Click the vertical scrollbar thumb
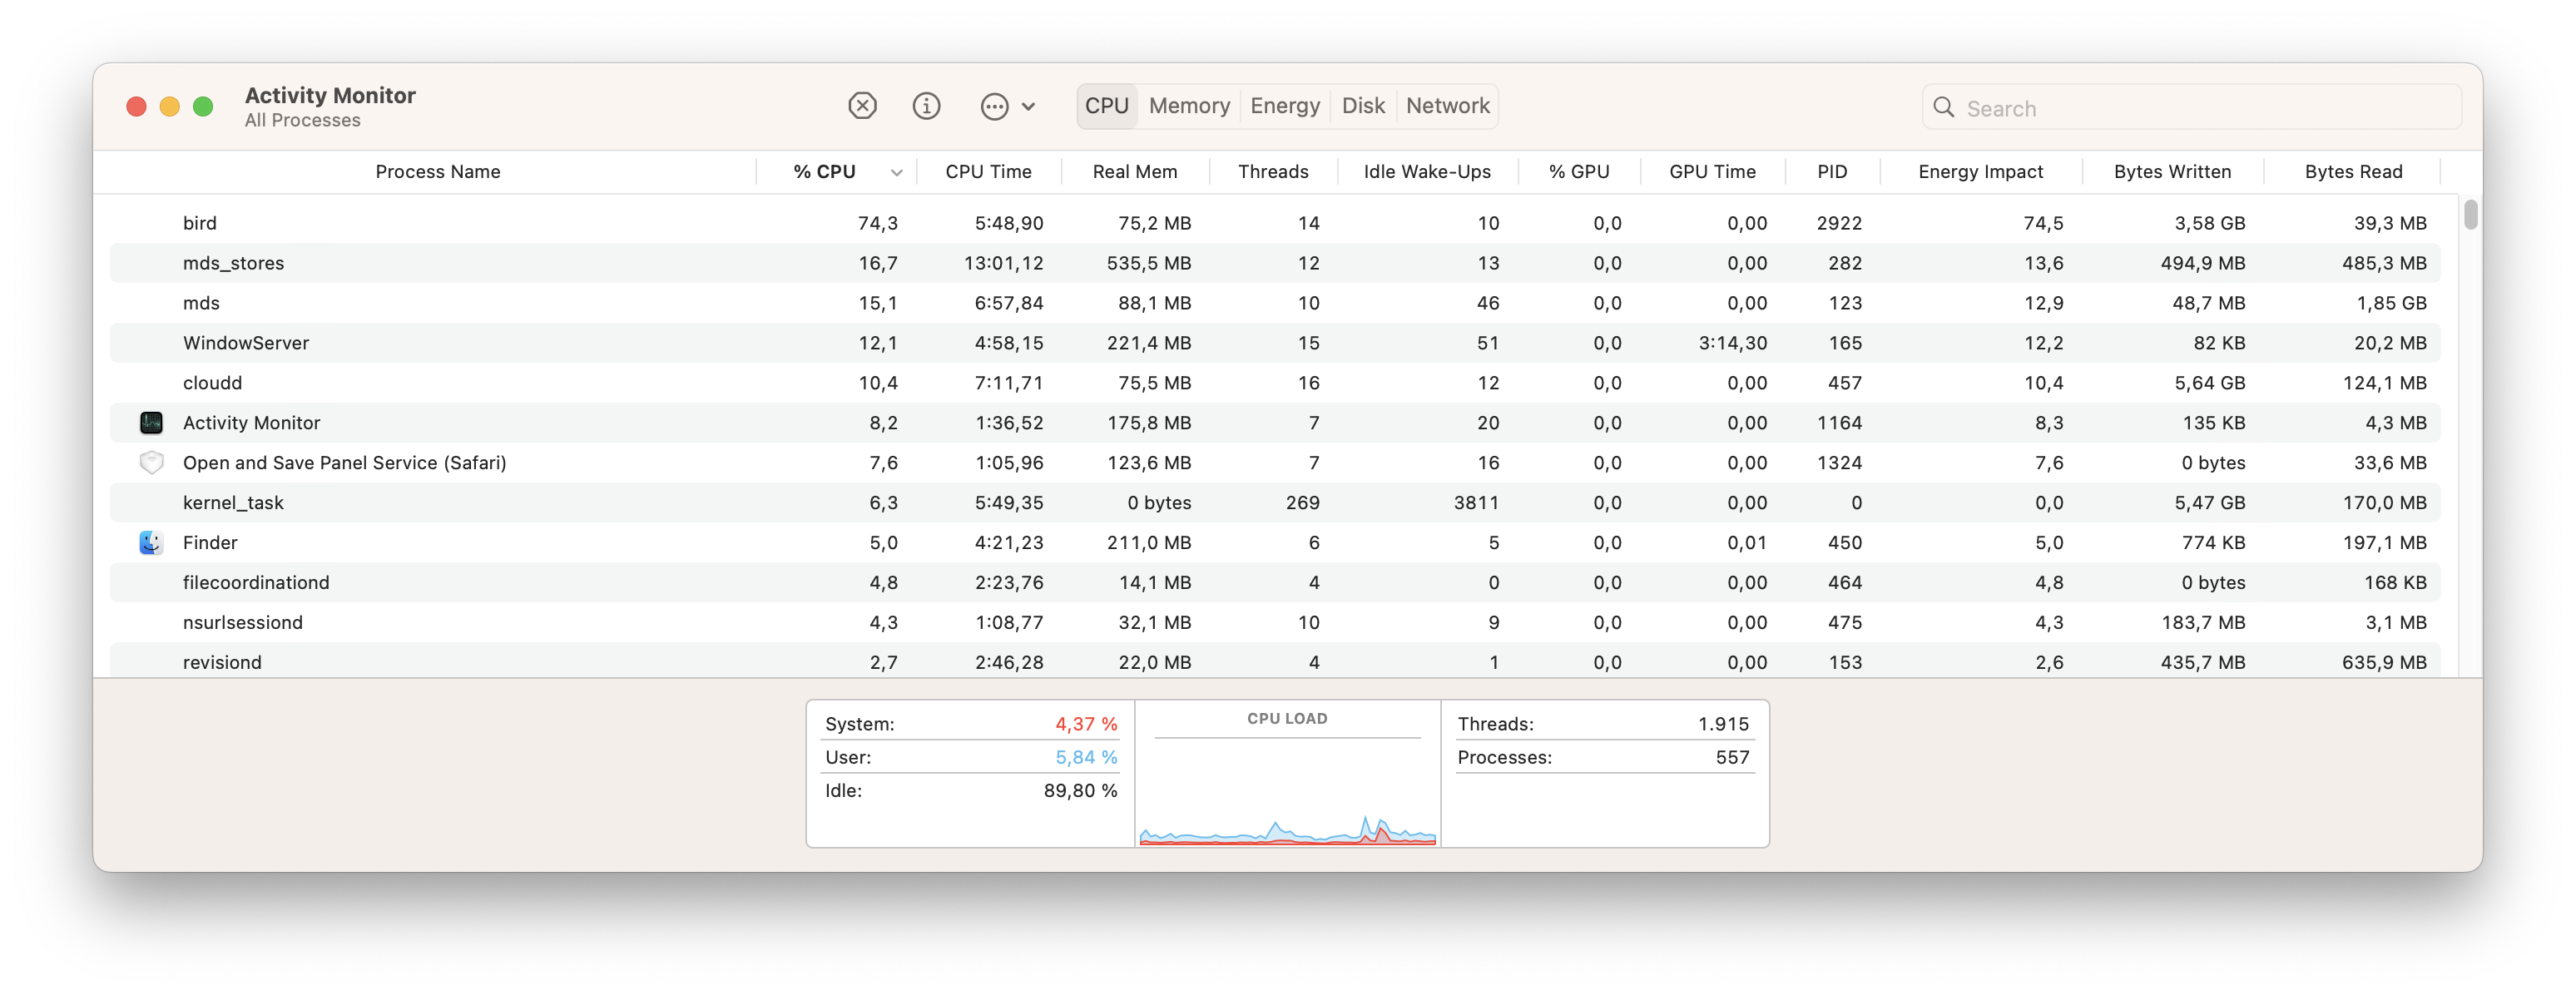This screenshot has width=2576, height=995. coord(2470,215)
